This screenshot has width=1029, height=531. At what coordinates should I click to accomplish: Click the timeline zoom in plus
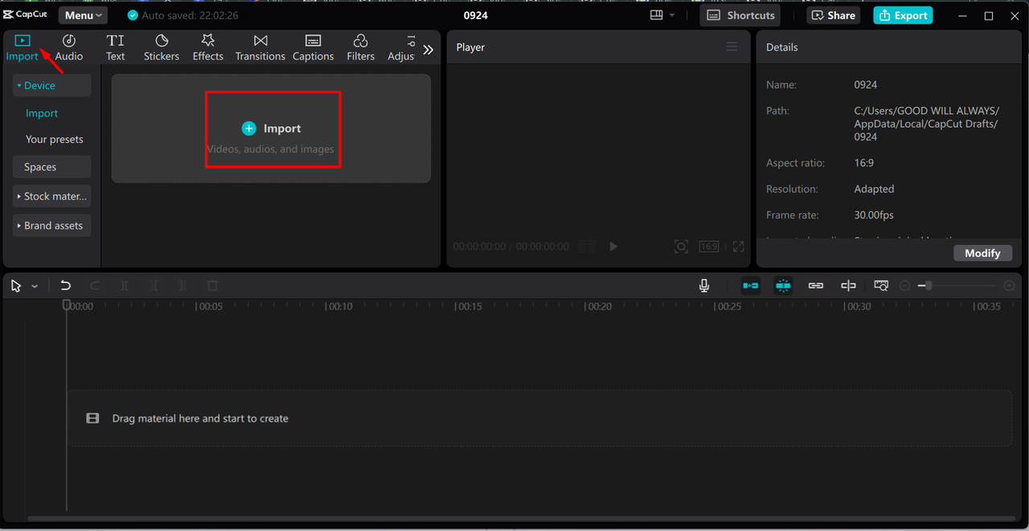(1009, 285)
